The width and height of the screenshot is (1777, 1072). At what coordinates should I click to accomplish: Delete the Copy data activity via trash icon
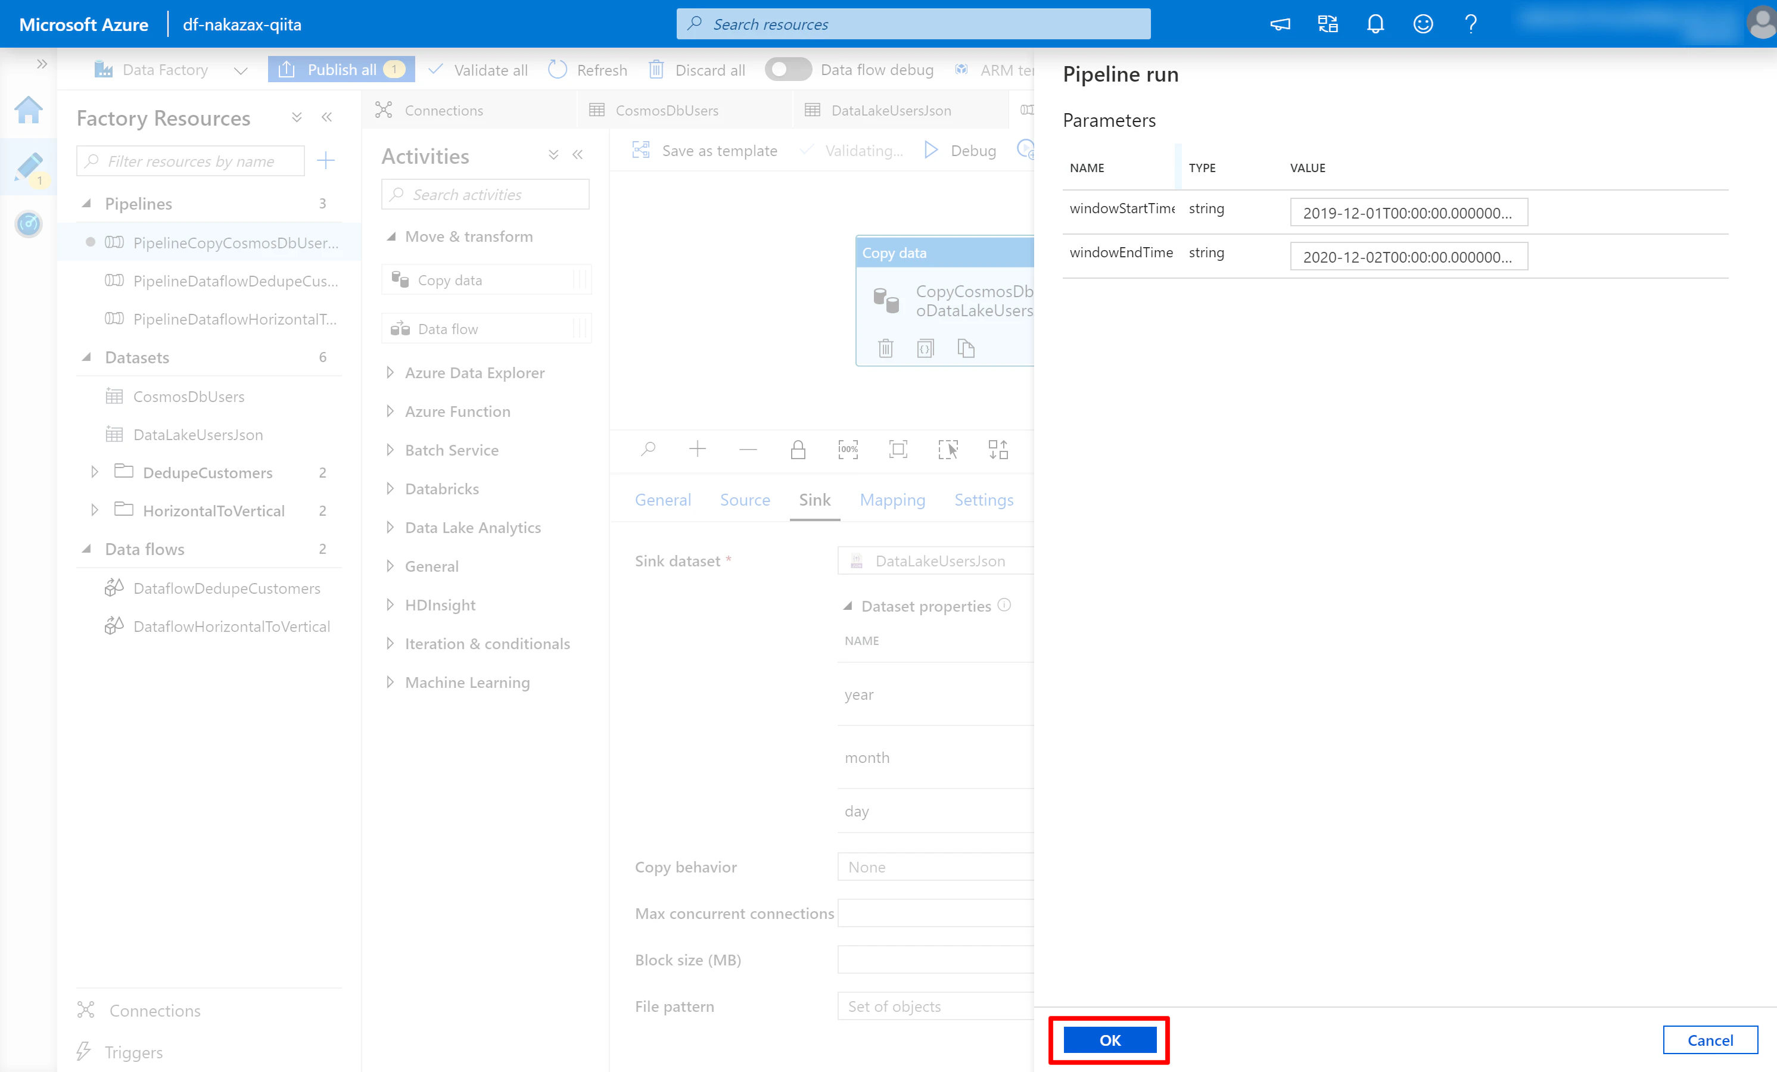(886, 349)
